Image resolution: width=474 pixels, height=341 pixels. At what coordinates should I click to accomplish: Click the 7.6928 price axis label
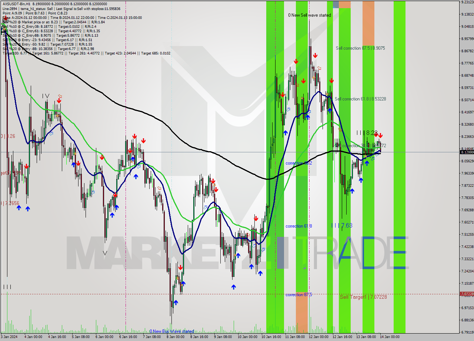(467, 210)
